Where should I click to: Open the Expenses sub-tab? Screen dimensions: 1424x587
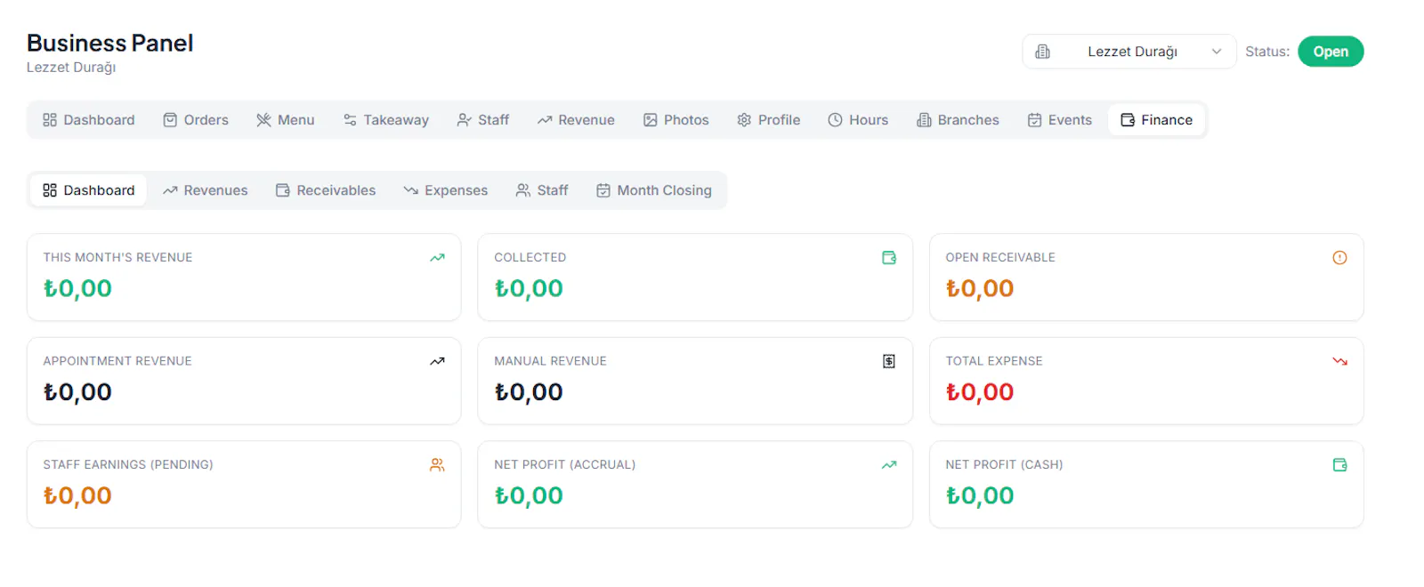tap(445, 190)
